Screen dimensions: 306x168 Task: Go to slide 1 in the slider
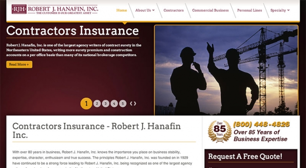click(86, 103)
